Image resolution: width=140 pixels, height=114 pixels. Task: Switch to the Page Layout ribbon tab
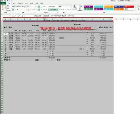tap(20, 3)
